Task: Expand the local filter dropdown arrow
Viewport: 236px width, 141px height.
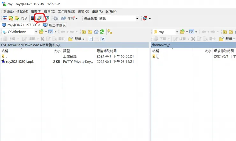Action: (55, 32)
